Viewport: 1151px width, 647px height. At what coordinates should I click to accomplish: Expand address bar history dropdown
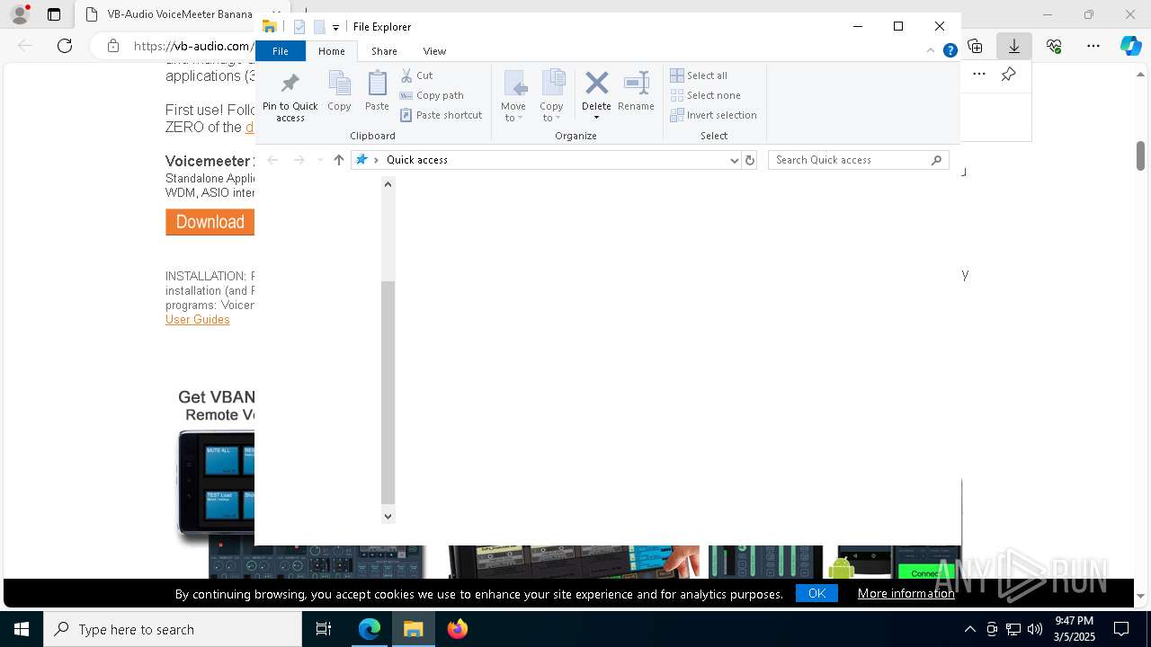point(734,160)
